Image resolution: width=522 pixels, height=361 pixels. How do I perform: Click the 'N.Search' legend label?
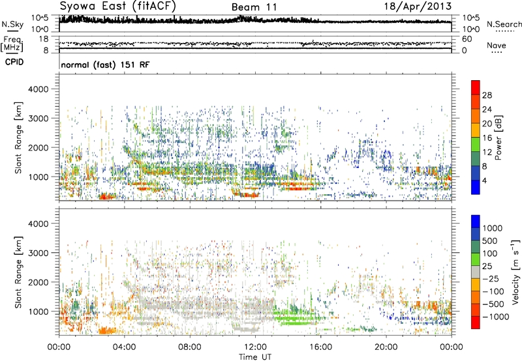coord(504,24)
